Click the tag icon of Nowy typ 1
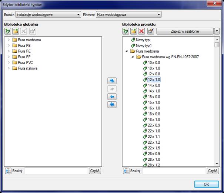Screen dimensions: 224x193 pos(133,46)
